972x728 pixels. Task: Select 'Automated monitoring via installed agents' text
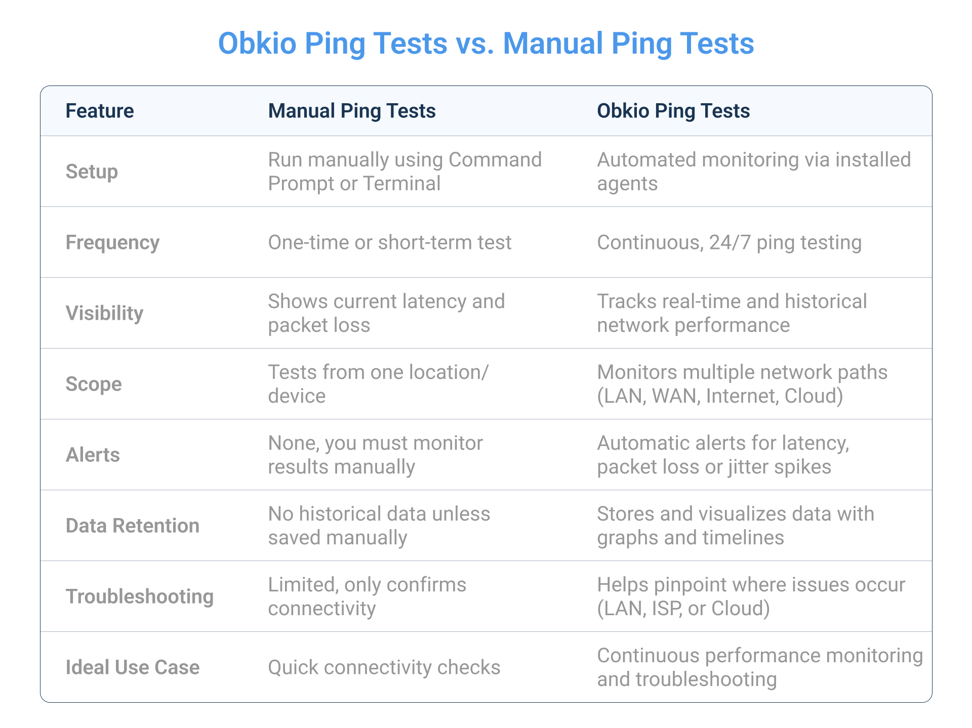point(753,172)
